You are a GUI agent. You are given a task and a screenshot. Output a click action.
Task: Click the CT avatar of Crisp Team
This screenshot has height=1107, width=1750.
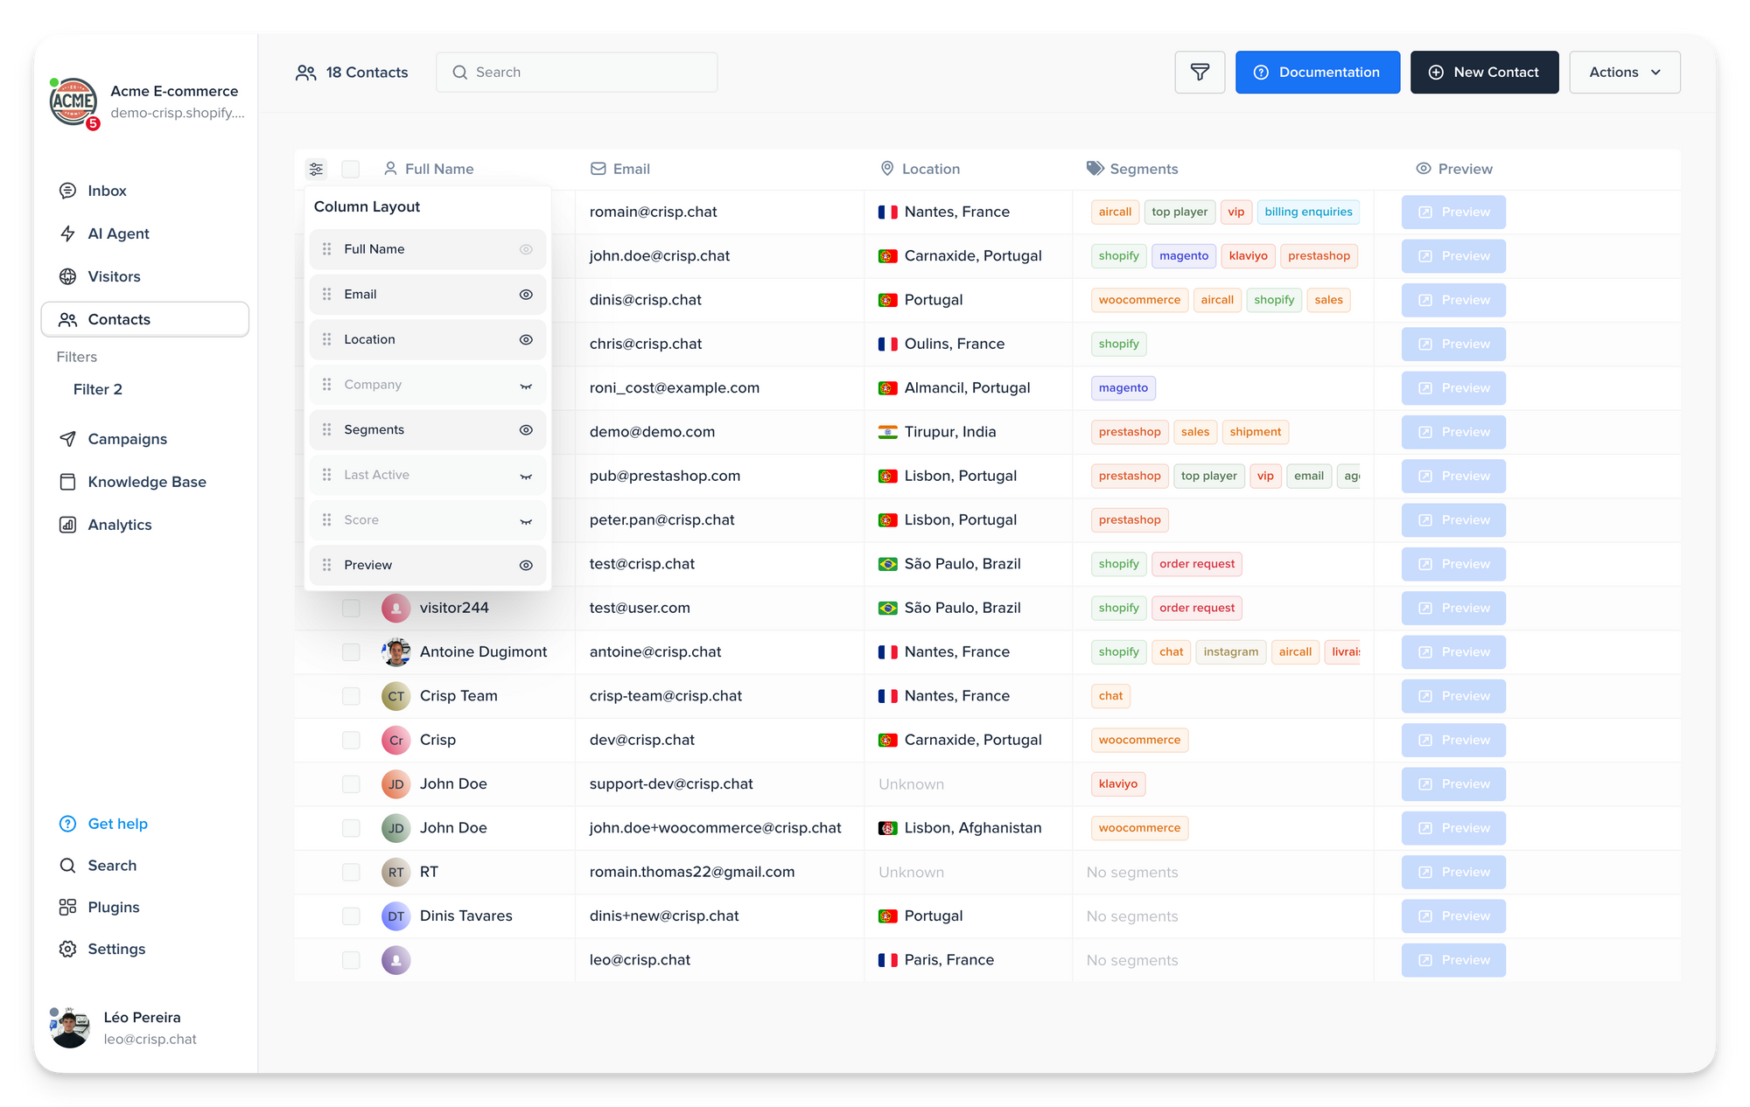[395, 697]
